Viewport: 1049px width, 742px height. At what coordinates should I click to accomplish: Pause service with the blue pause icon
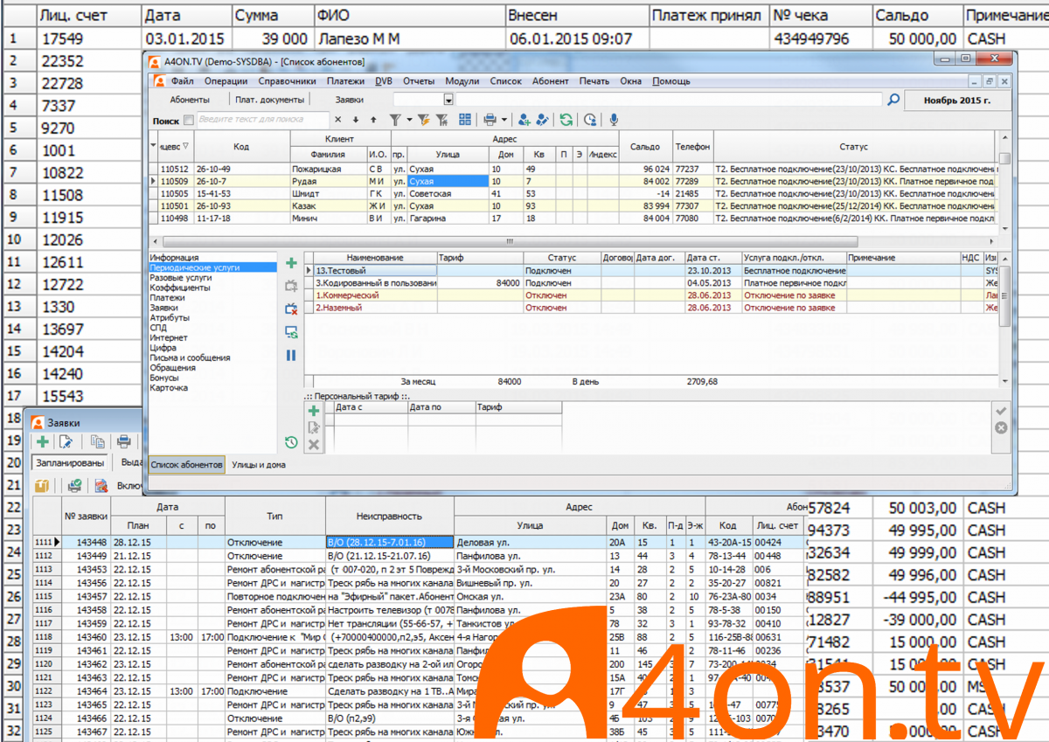pyautogui.click(x=291, y=355)
